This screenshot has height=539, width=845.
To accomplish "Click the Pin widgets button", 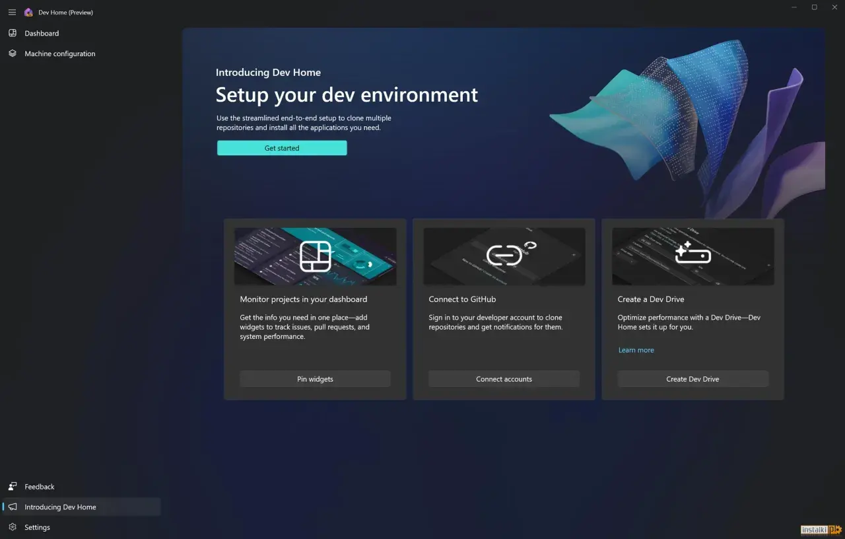I will [x=315, y=379].
